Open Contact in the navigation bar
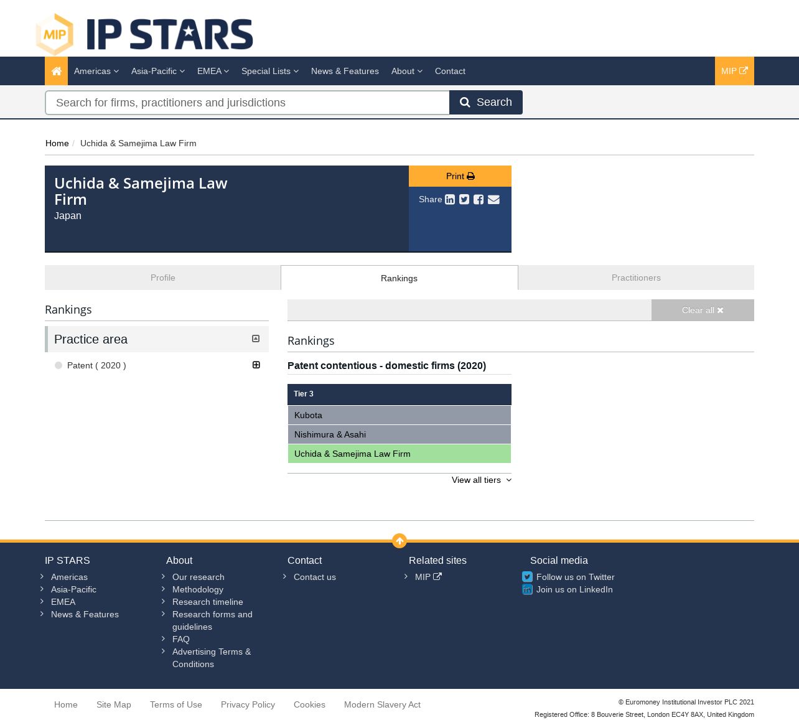This screenshot has height=720, width=799. tap(450, 71)
